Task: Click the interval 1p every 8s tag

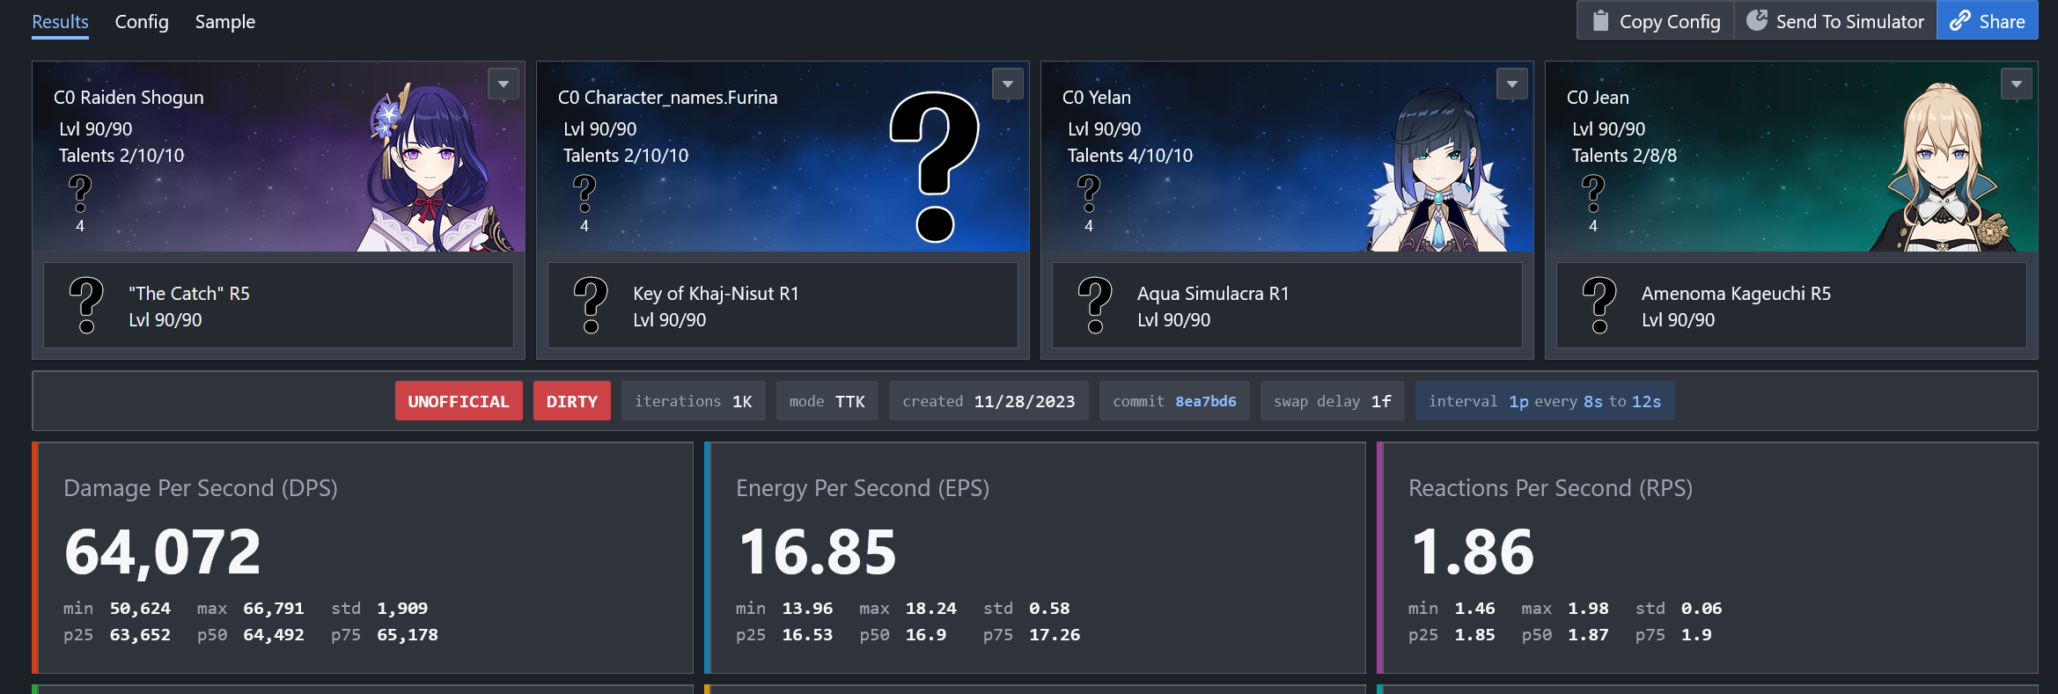Action: (1545, 401)
